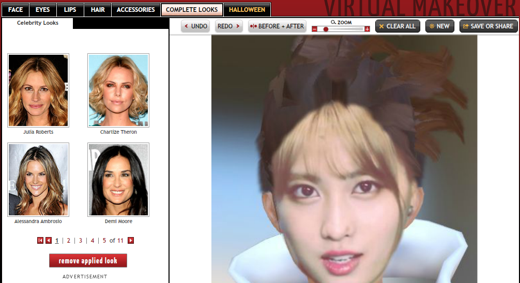Open the FACE tab
Viewport: 520px width, 283px height.
16,10
